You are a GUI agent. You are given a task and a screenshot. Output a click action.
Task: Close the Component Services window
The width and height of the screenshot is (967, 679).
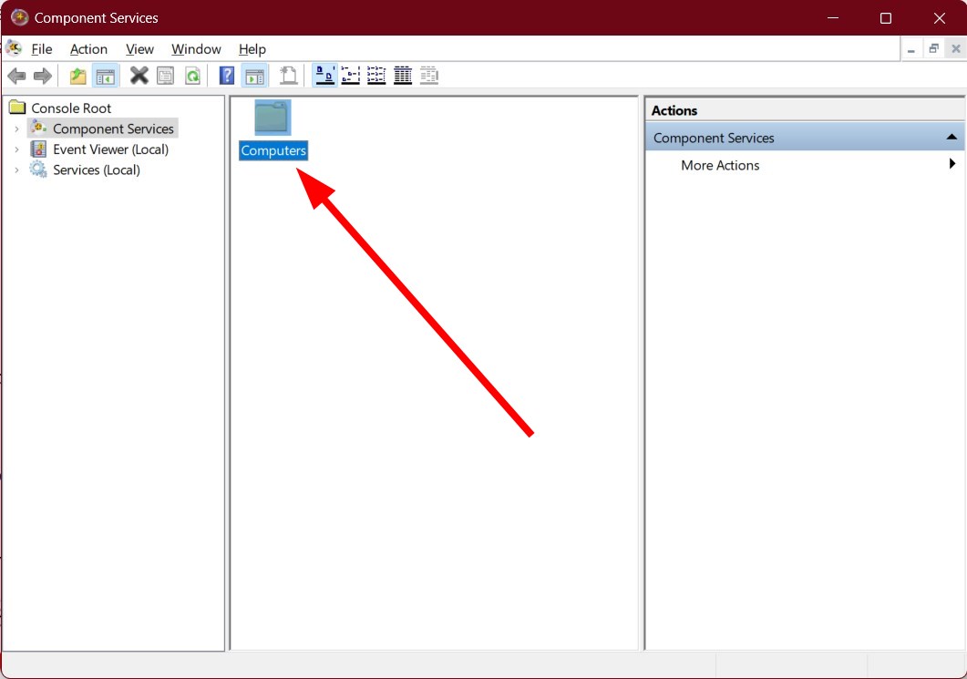[x=940, y=18]
